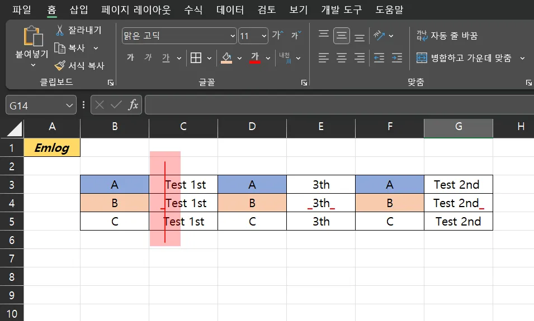Screen dimensions: 534x321
Task: Switch to the Review (검토) tab
Action: pyautogui.click(x=267, y=9)
